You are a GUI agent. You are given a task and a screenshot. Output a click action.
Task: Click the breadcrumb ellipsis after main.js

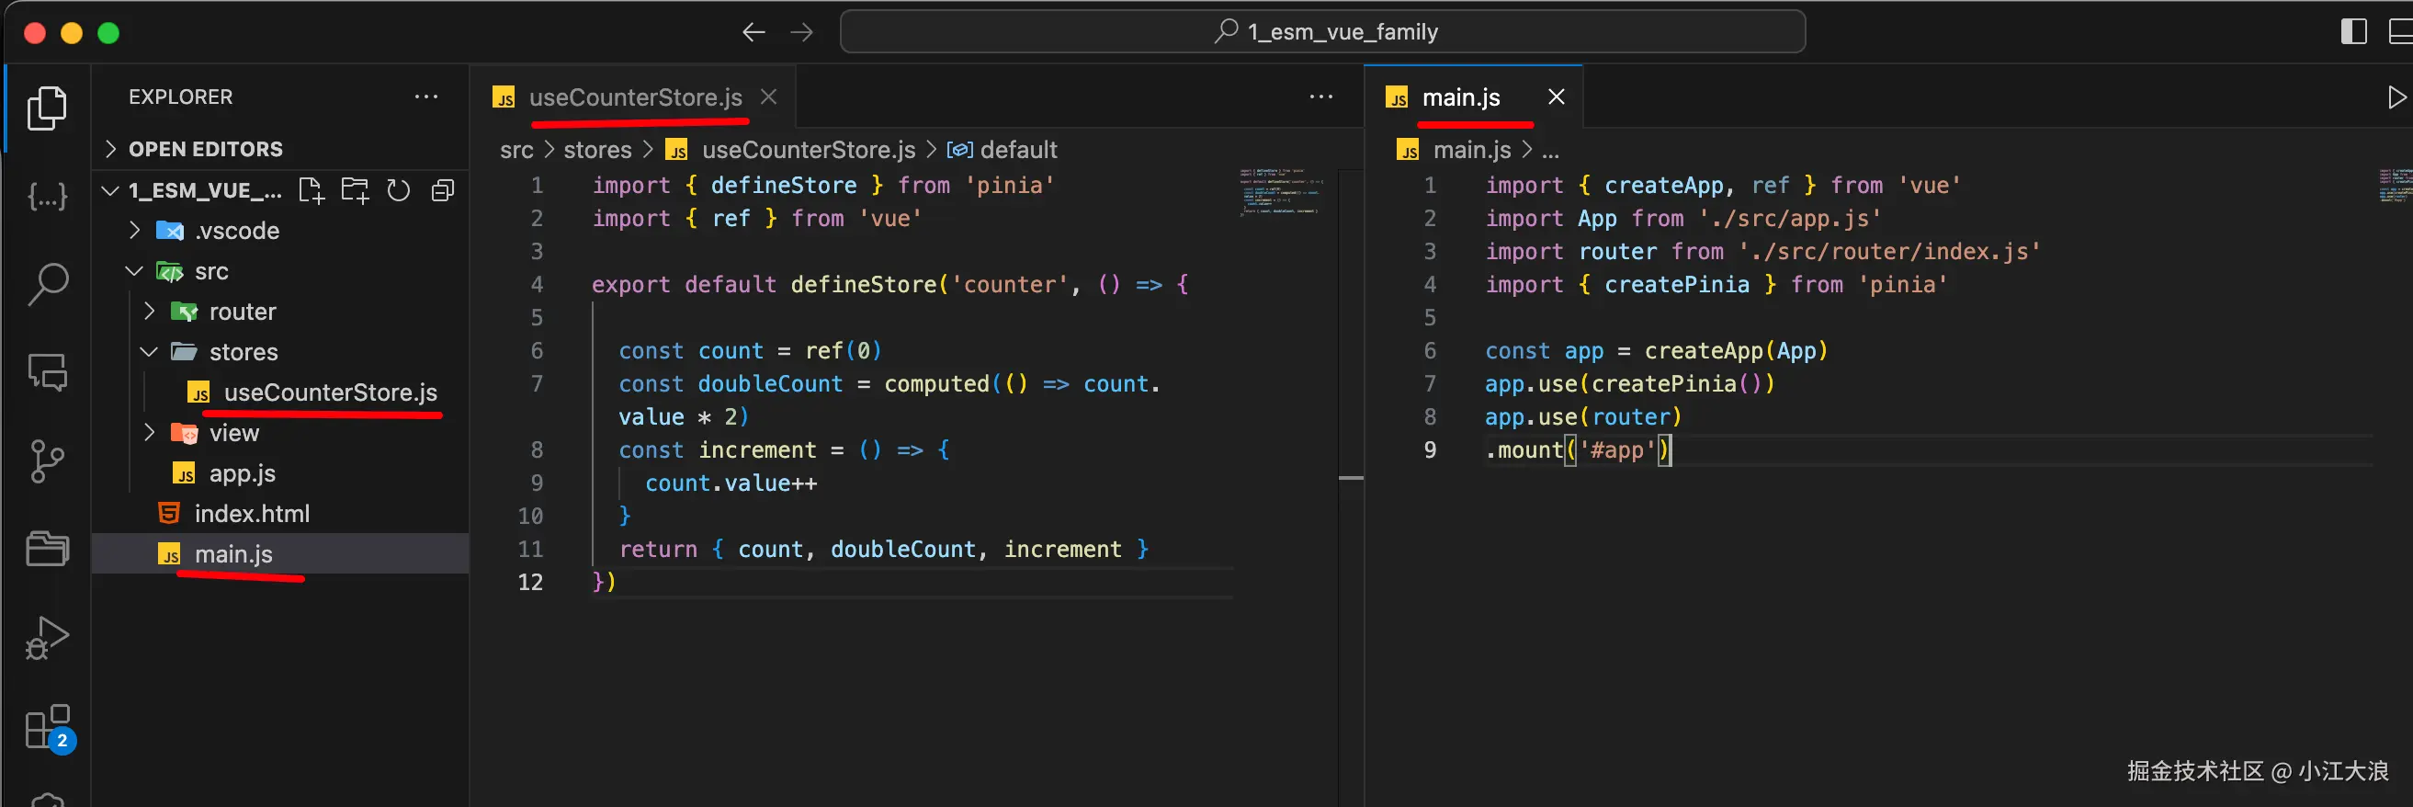pos(1550,152)
